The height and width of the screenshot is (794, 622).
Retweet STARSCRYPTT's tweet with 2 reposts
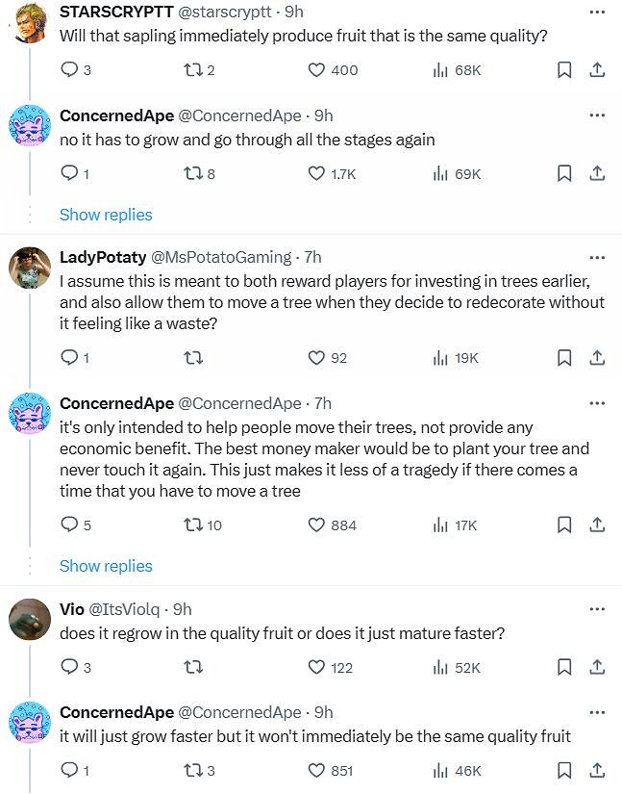pos(193,69)
